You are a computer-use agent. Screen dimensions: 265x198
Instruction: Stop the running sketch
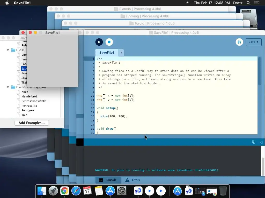point(109,42)
